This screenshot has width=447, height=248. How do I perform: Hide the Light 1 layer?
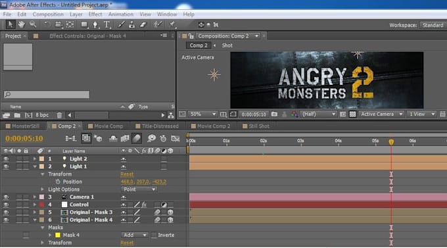6,166
